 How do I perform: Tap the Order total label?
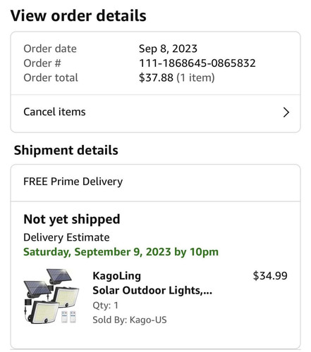pyautogui.click(x=51, y=77)
